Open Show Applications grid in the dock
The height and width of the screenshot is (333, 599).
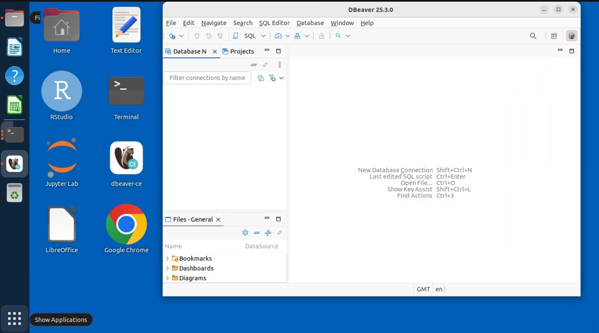[x=15, y=319]
